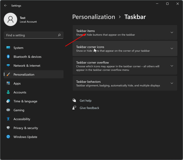Go to Time & language
Viewport: 183px width, 160px height.
point(34,101)
